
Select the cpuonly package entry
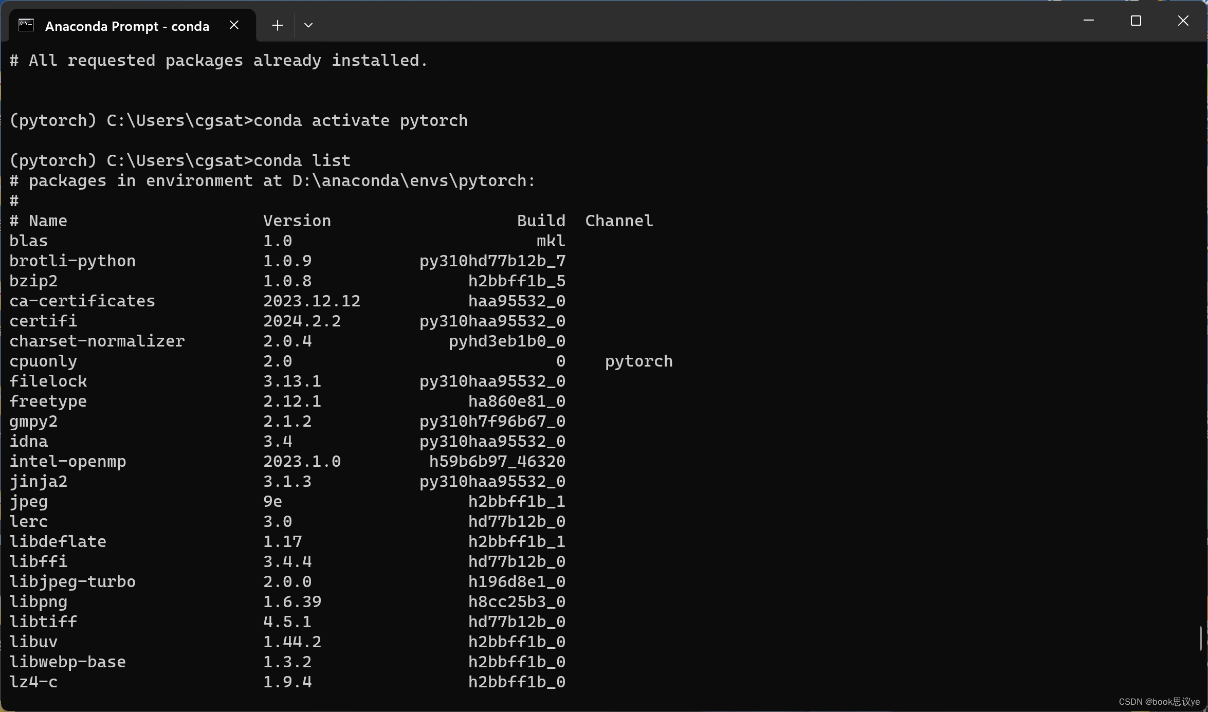click(x=43, y=361)
